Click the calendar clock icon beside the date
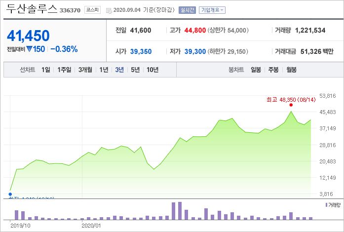Screen dimensions: 344x232 point(109,10)
